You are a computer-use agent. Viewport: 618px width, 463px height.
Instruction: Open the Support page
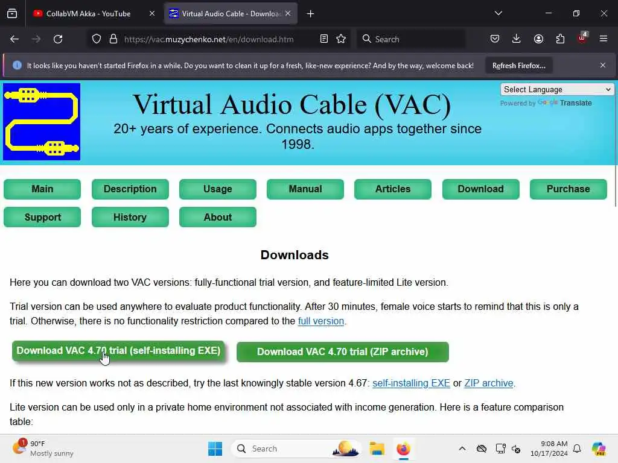(42, 217)
